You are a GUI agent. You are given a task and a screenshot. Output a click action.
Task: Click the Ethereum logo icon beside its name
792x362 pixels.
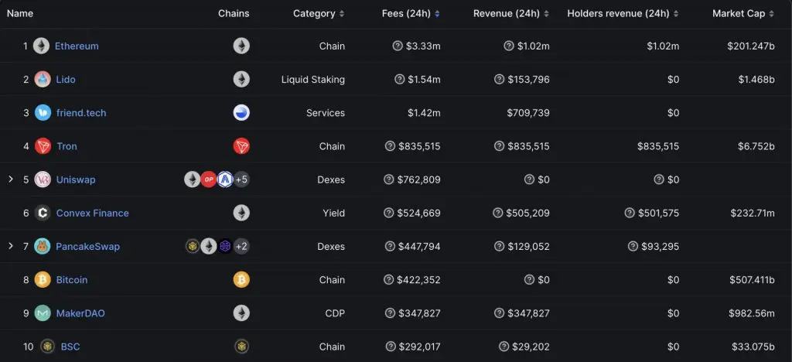pyautogui.click(x=42, y=46)
